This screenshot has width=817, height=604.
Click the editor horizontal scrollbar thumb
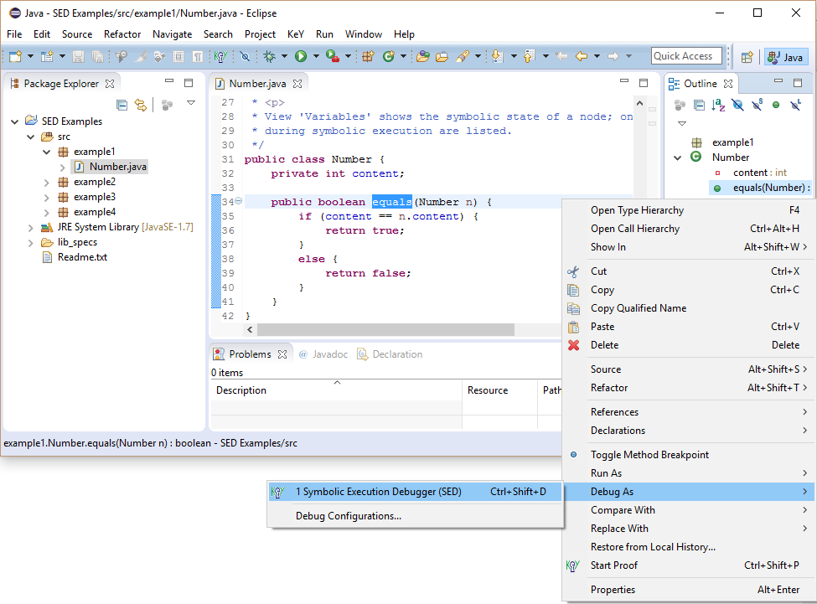(x=385, y=330)
